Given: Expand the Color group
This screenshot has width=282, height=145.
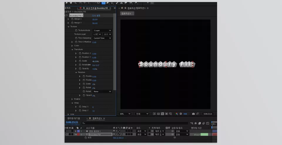Looking at the screenshot, I should [x=72, y=46].
